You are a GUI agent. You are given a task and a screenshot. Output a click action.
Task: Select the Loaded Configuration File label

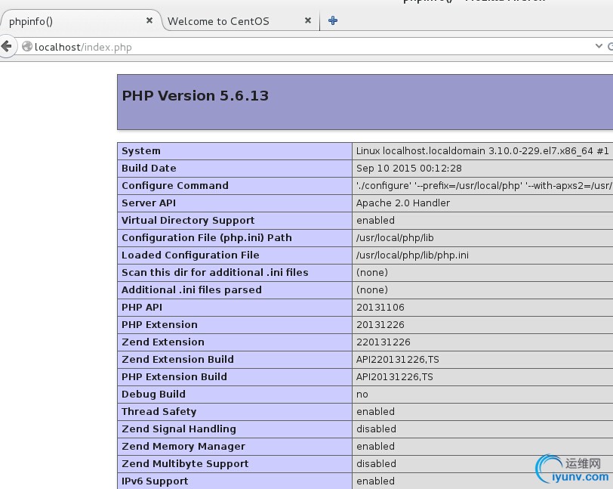click(x=190, y=255)
